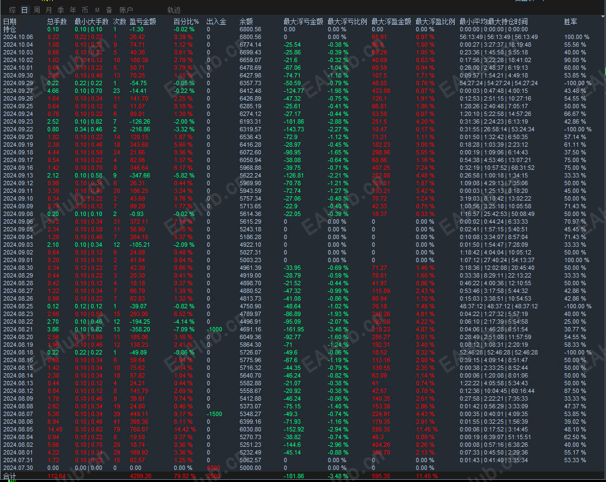Select the 日 daily tab
This screenshot has height=482, width=606.
tap(24, 10)
